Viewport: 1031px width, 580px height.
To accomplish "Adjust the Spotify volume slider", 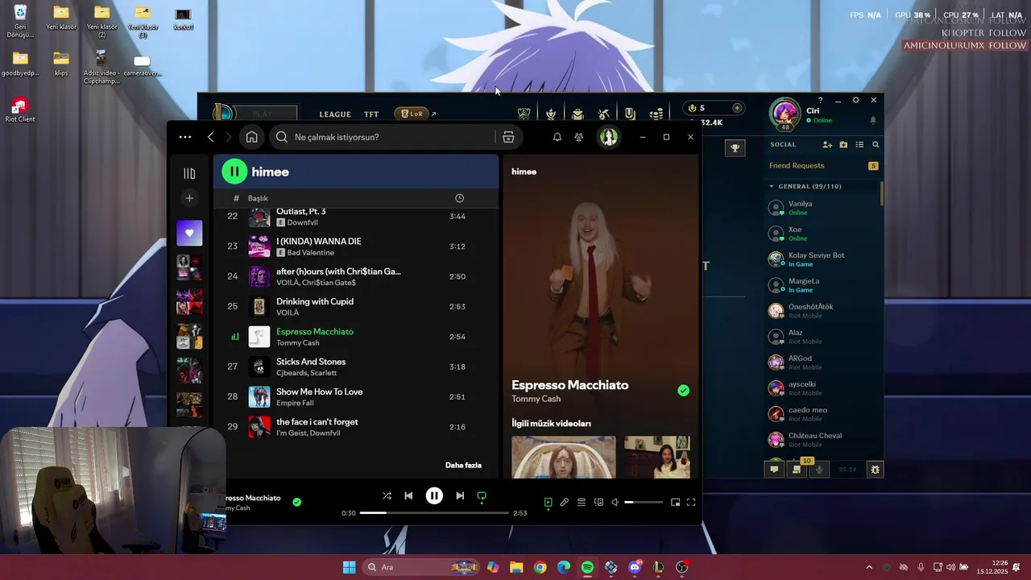I will coord(644,503).
